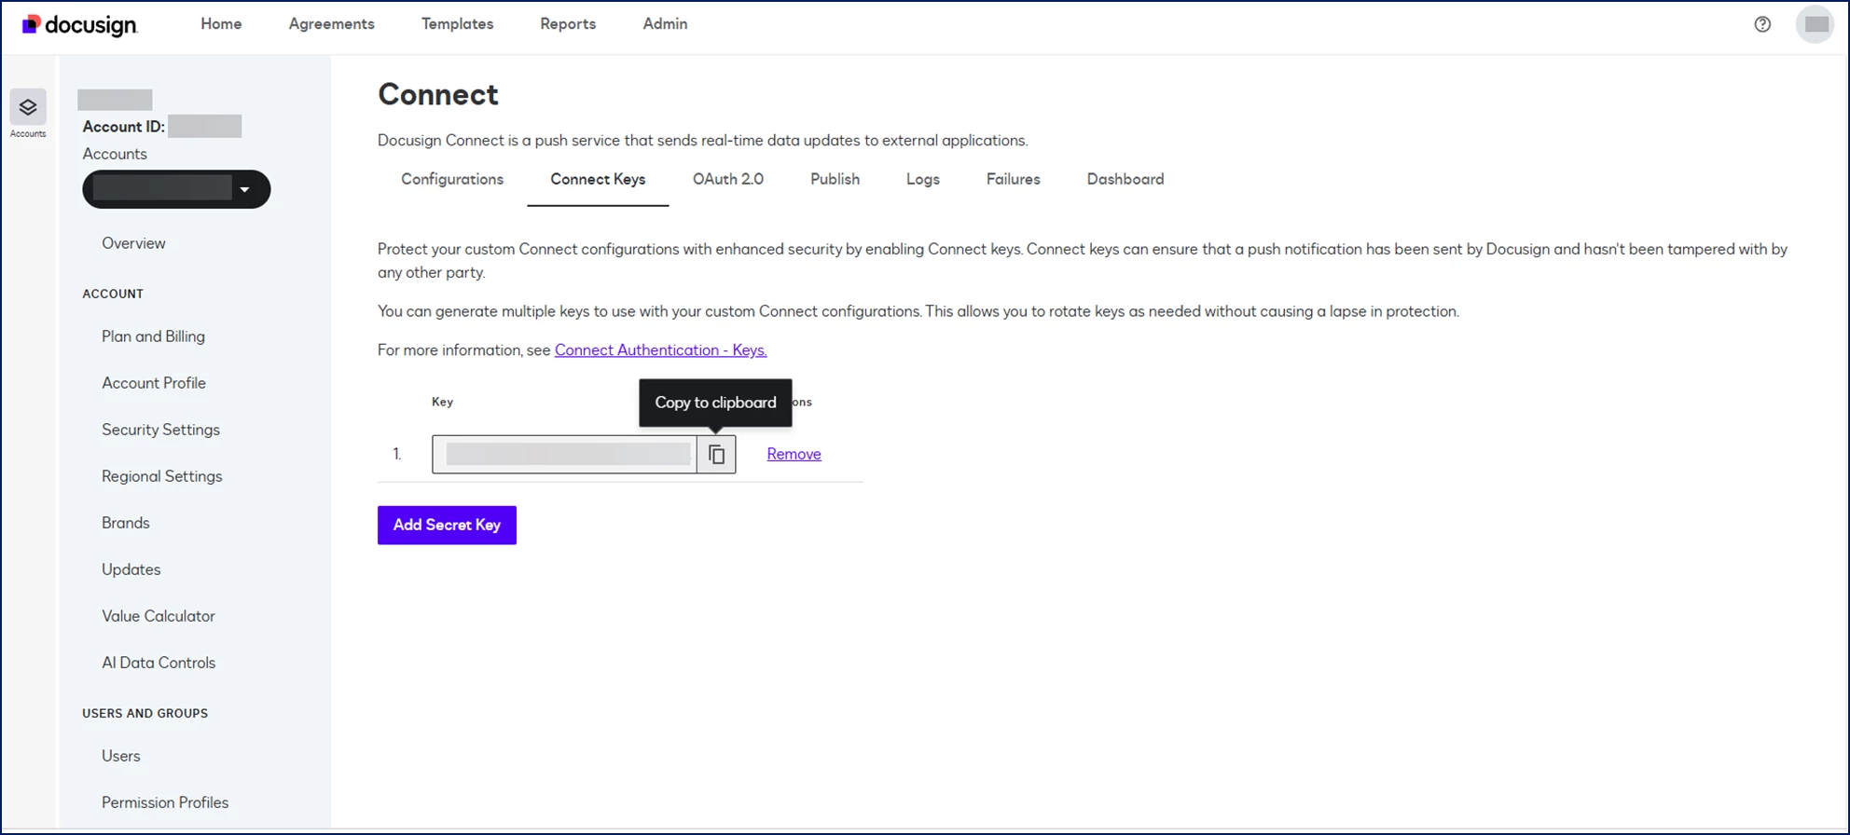Open AI Data Controls in sidebar
The image size is (1850, 835).
coord(159,663)
